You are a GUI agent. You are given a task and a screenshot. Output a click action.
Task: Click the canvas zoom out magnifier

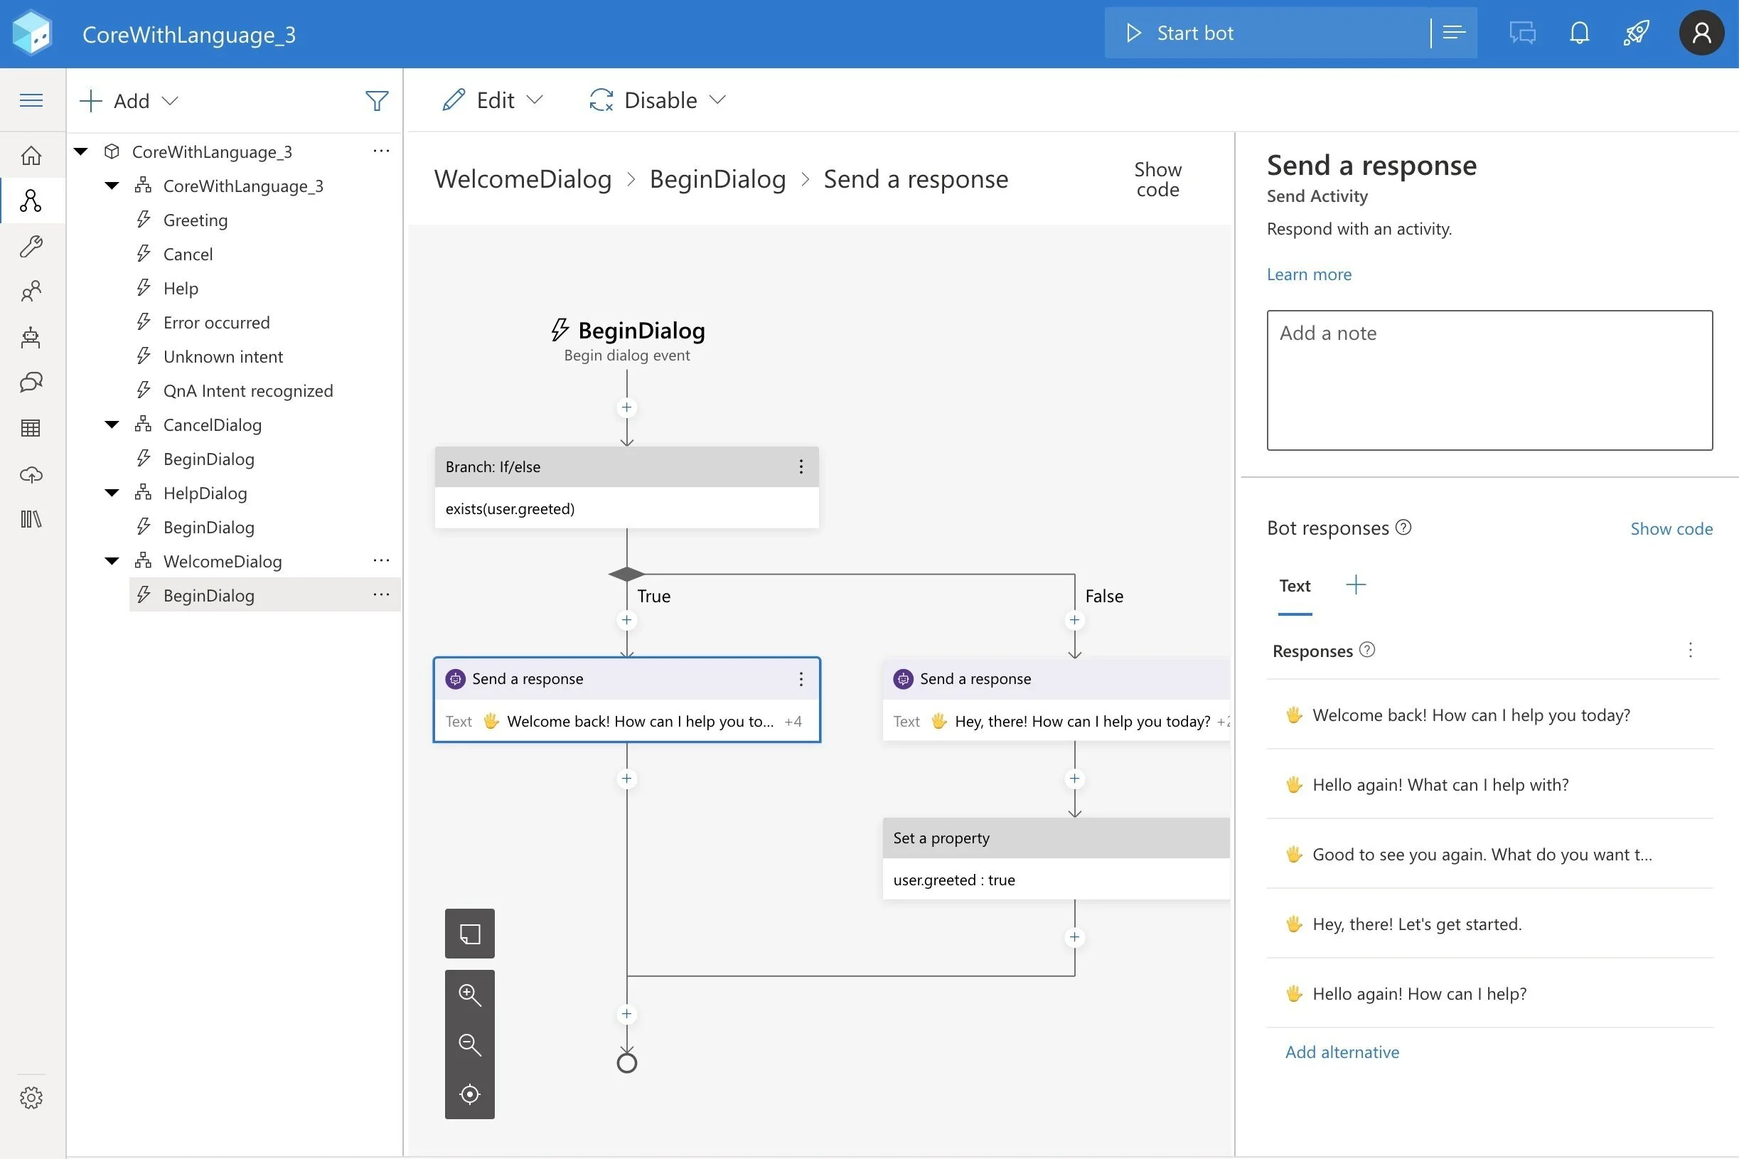pos(470,1045)
